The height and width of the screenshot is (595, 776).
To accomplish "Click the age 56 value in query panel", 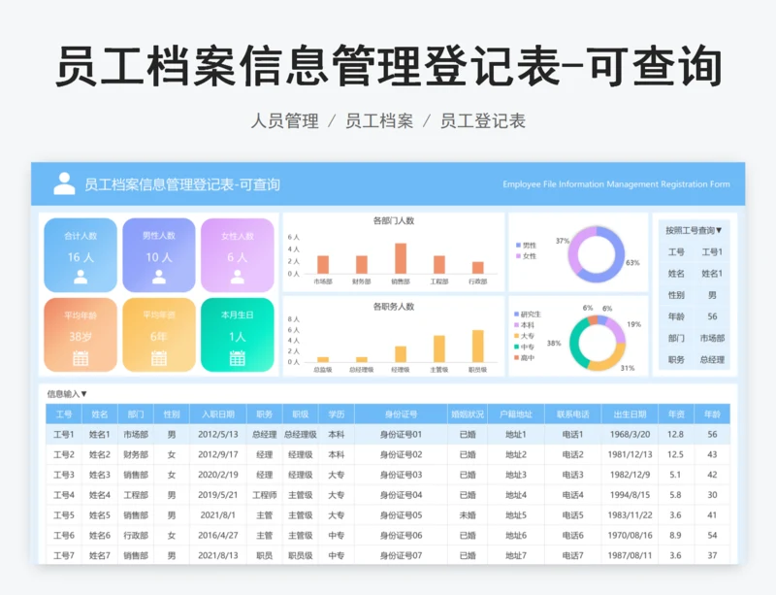I will (712, 316).
